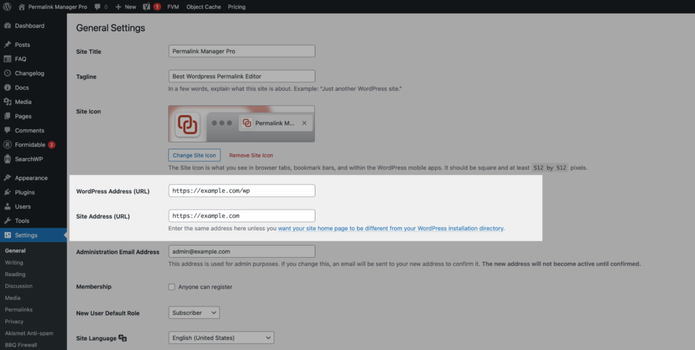This screenshot has height=350, width=695.
Task: Open the WordPress logo menu
Action: (7, 7)
